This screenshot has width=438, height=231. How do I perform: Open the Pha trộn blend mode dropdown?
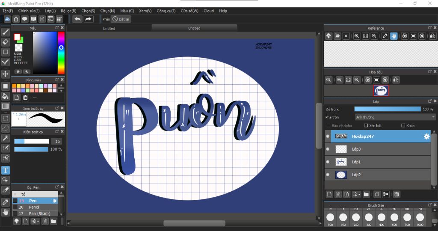(x=395, y=117)
